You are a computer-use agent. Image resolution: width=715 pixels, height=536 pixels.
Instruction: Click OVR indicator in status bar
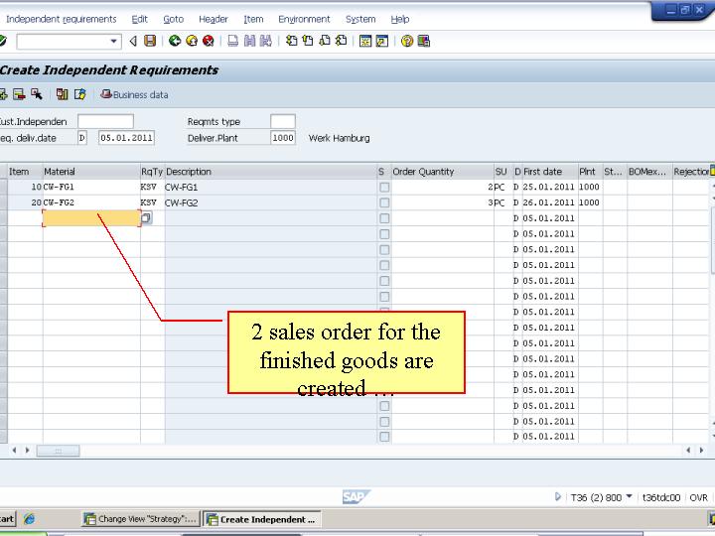tap(698, 497)
